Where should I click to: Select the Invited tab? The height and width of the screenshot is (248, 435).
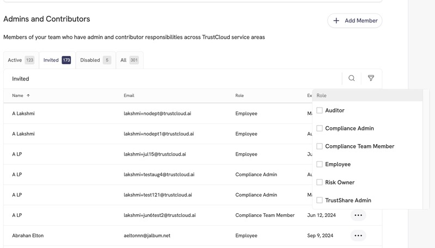[x=57, y=60]
